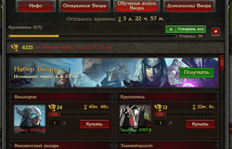
Task: Open the Открытия Веора tab
Action: click(85, 6)
